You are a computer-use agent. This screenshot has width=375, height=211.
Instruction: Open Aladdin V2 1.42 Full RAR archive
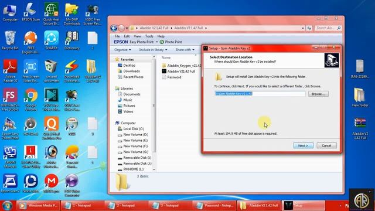[360, 128]
